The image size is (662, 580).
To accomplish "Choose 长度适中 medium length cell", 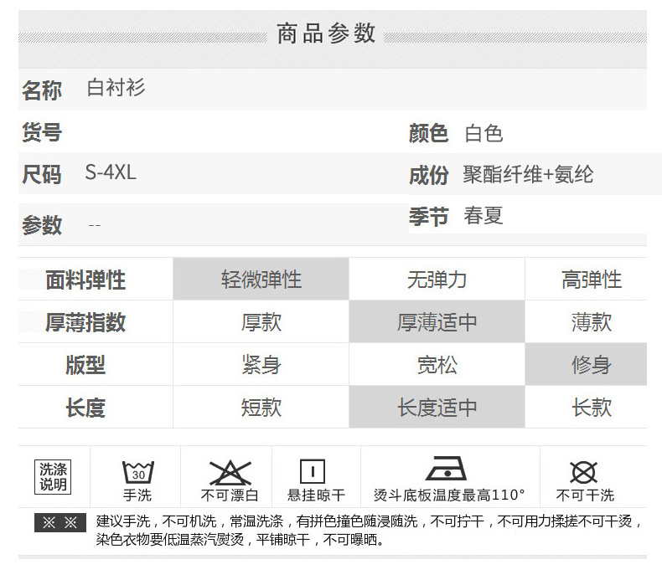I will coord(437,408).
